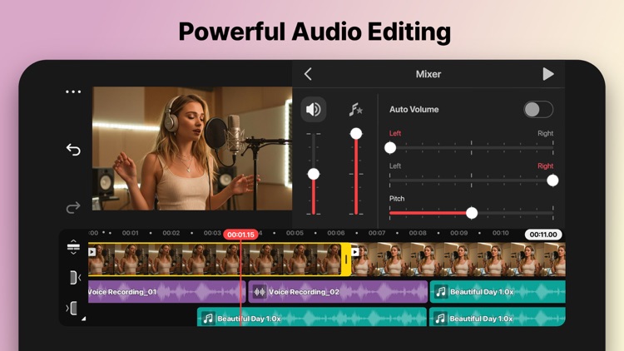Select lower-right Beautiful Day 1.0x music clip
Screen dimensions: 624x351
[497, 319]
